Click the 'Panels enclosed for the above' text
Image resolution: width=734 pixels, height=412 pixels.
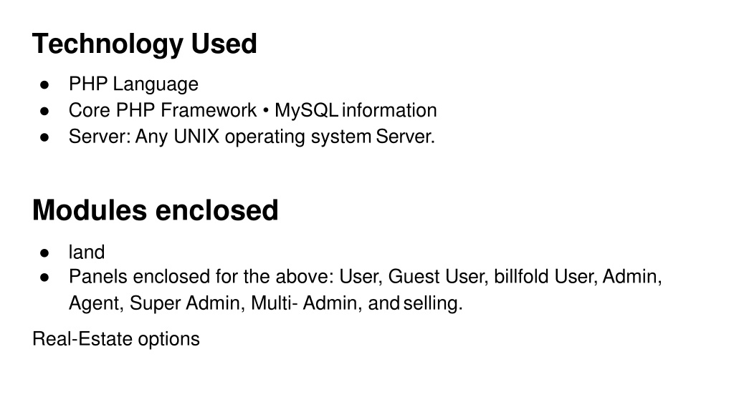201,277
